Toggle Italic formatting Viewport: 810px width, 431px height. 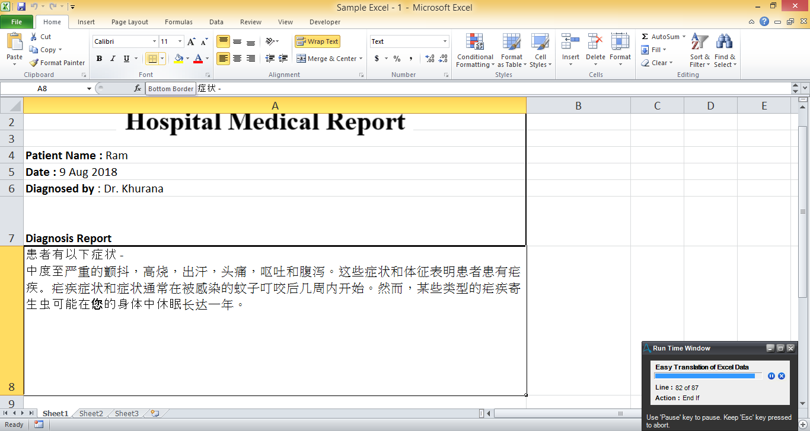tap(113, 59)
